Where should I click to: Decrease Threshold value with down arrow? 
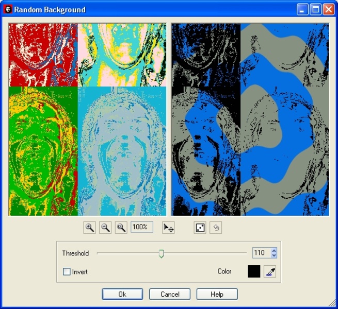tap(274, 255)
